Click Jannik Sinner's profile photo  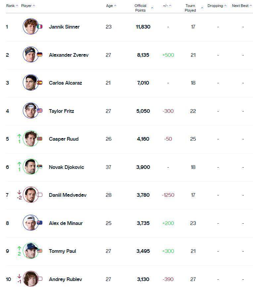[x=30, y=27]
